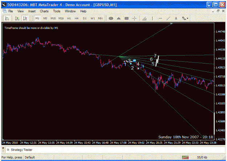This screenshot has width=227, height=161.
Task: Select the vertical line tool
Action: point(152,18)
